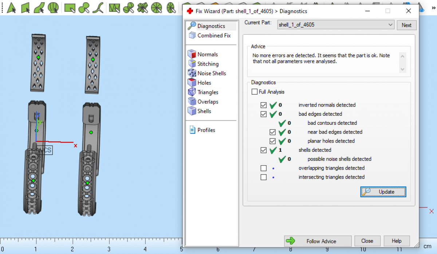Click the Follow Advice button
Viewport: 437px width, 254px height.
click(x=318, y=241)
